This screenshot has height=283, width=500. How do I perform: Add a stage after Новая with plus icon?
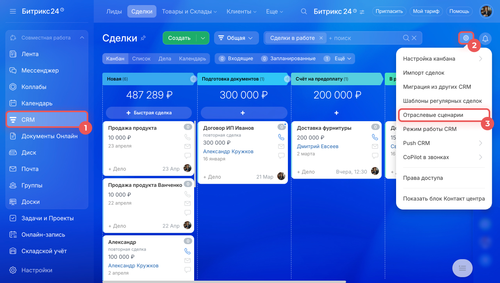[x=193, y=79]
